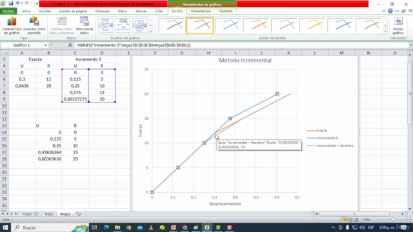Switch to Normal view button
This screenshot has height=232, width=413.
345,220
